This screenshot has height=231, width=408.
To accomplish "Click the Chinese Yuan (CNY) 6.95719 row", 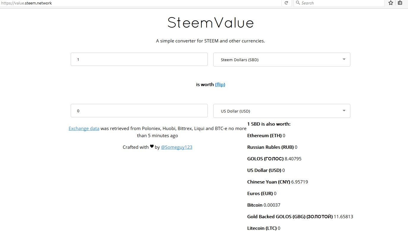I will [x=278, y=182].
